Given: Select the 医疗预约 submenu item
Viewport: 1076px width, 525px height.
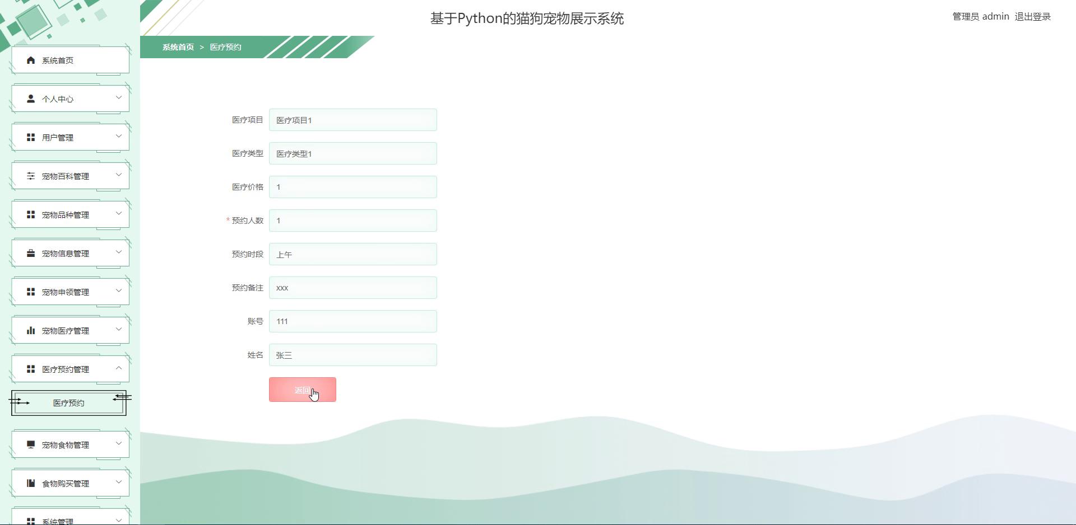Looking at the screenshot, I should pos(69,403).
